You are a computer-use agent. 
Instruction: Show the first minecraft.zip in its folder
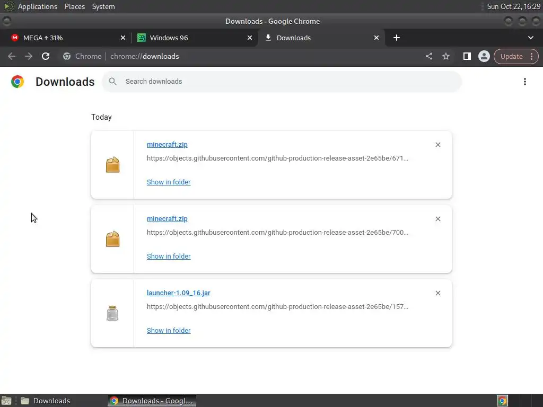[169, 182]
